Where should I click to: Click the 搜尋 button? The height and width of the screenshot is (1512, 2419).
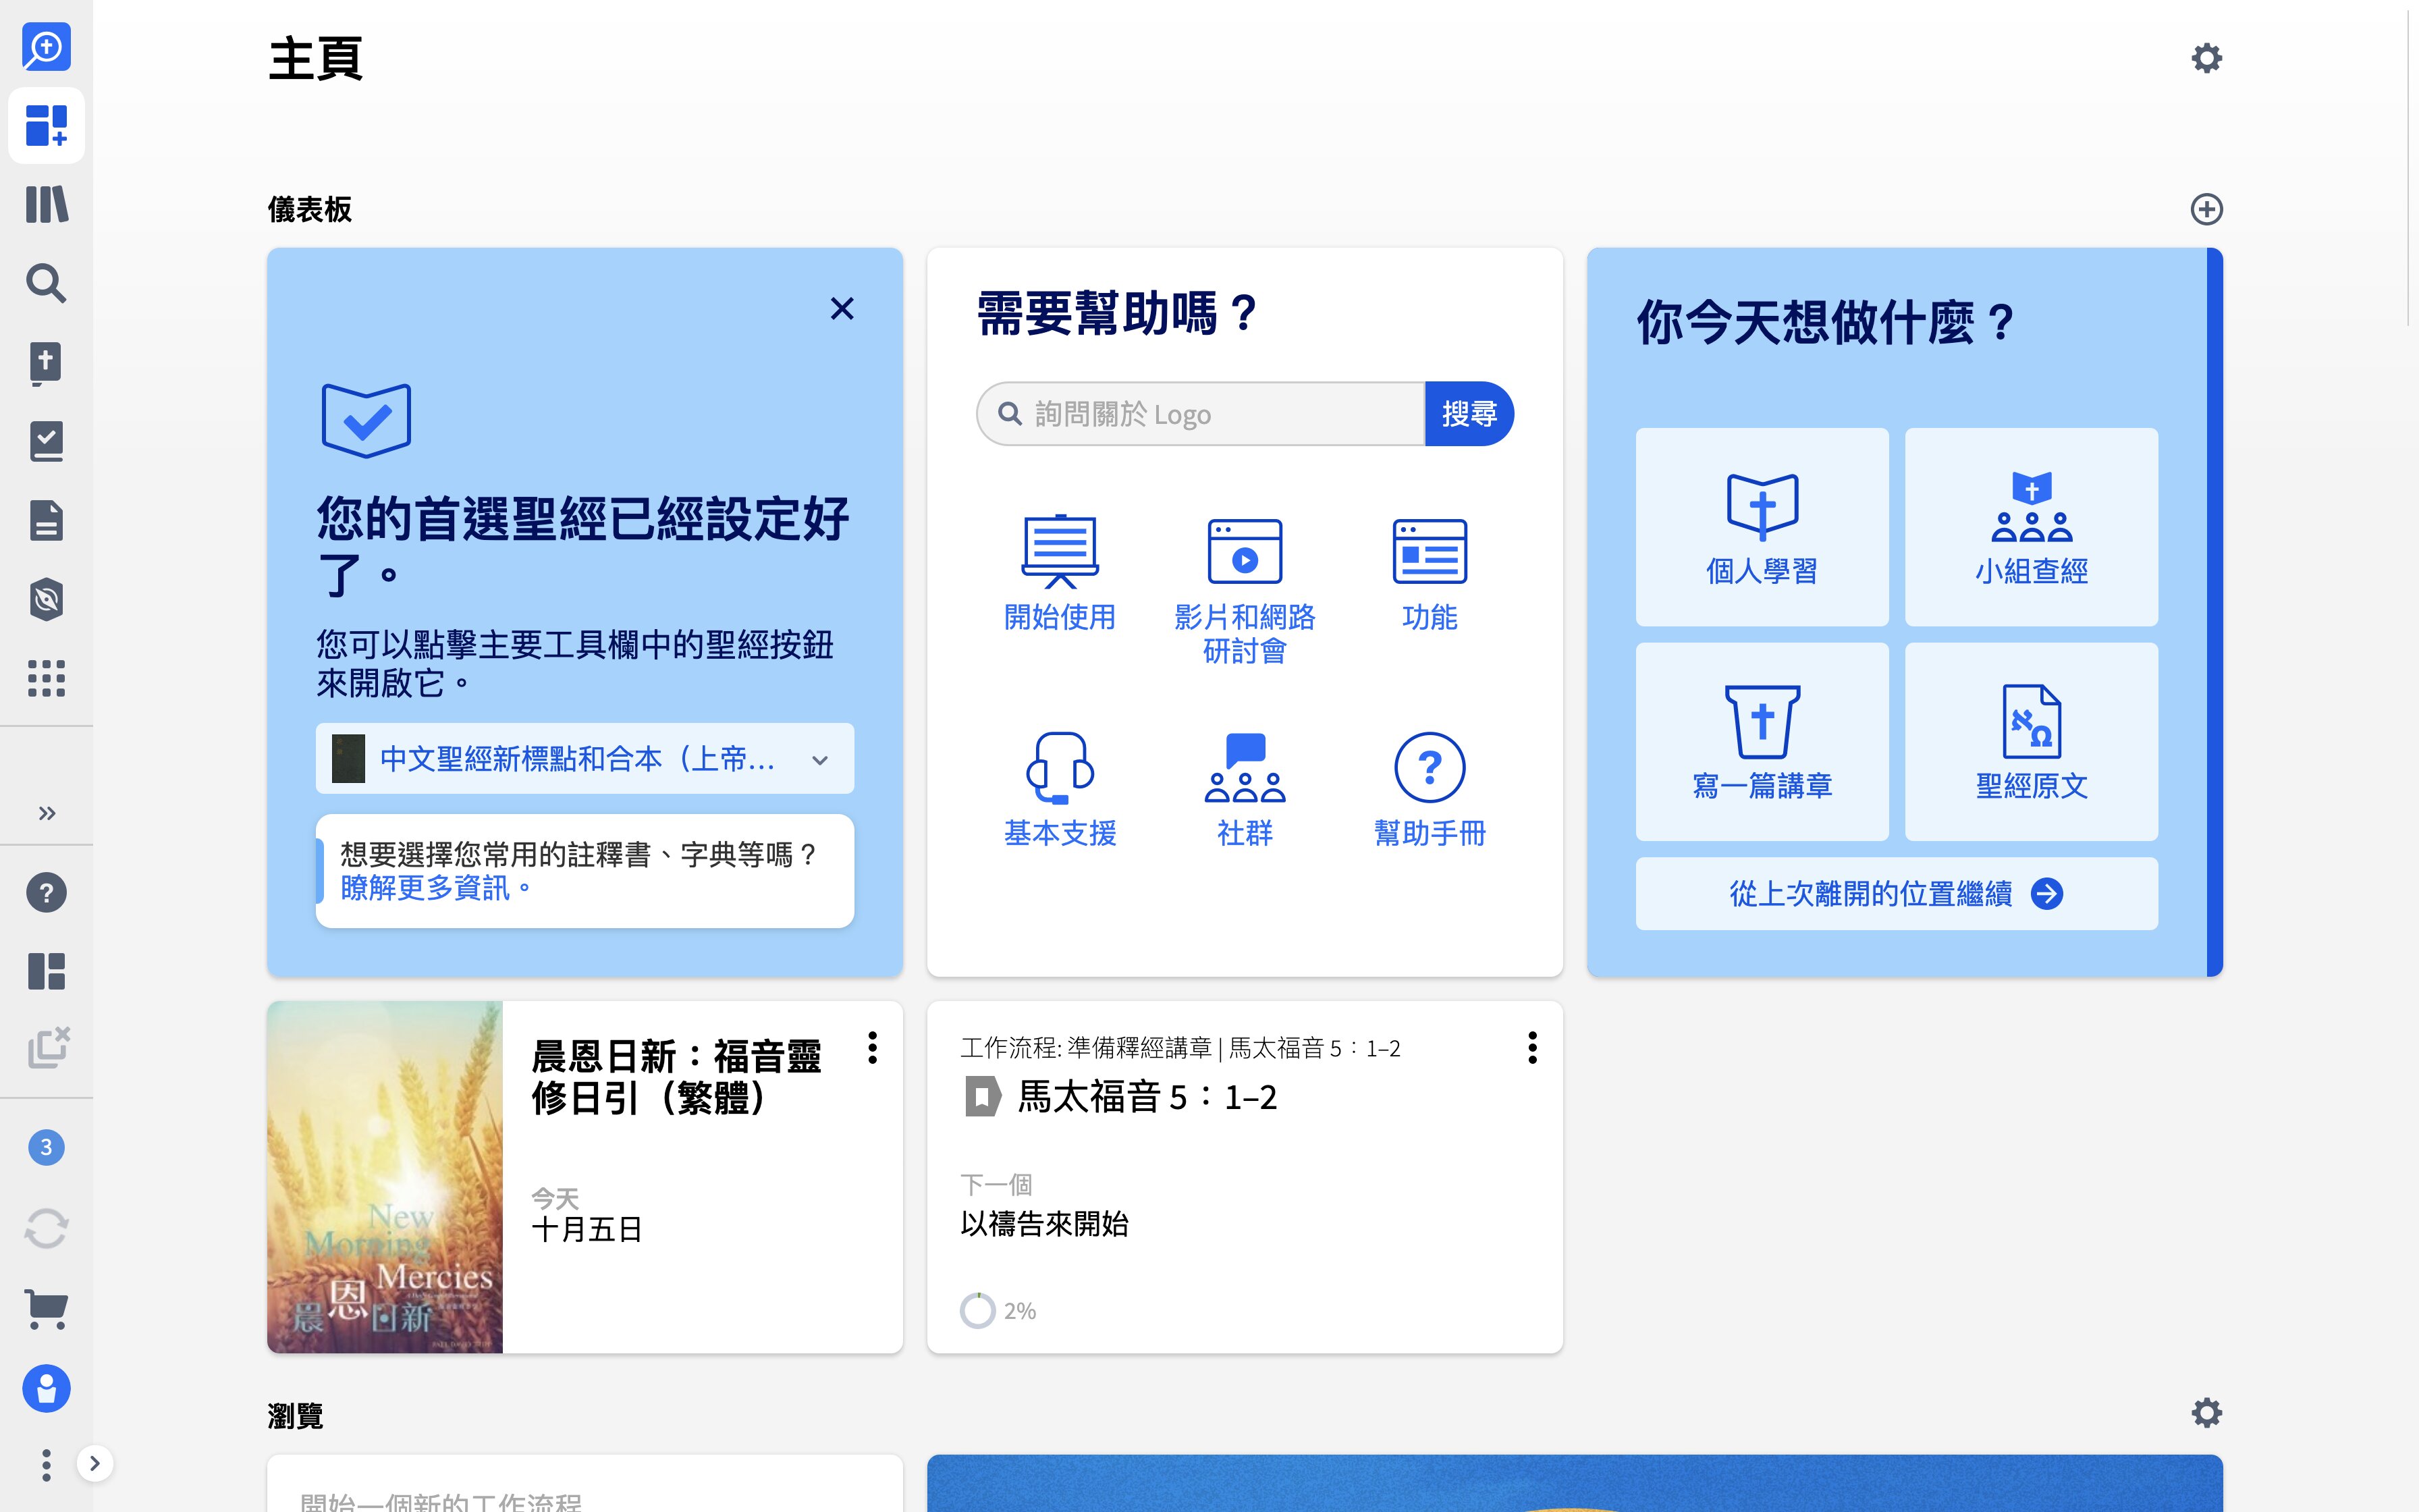pos(1469,414)
